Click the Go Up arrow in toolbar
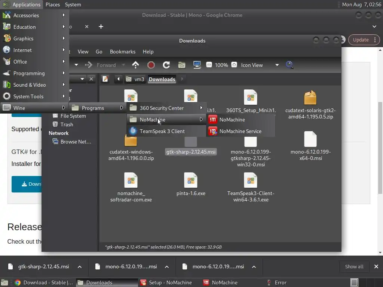 point(135,65)
